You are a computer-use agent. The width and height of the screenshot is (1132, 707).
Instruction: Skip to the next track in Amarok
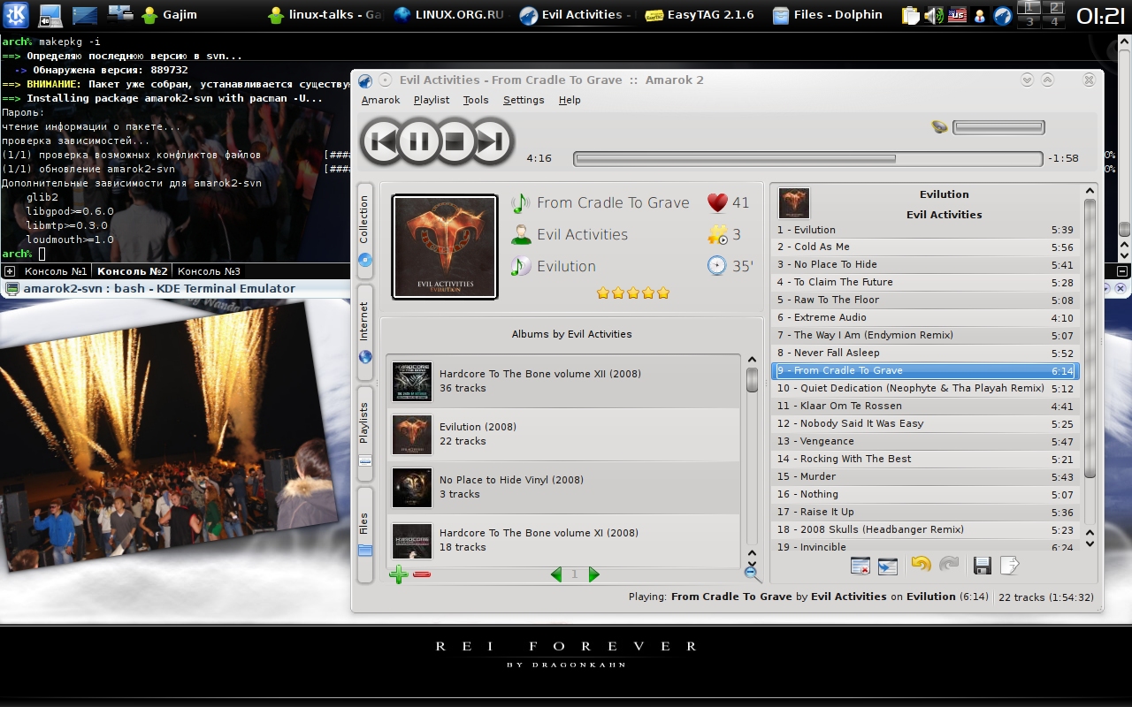(x=492, y=141)
